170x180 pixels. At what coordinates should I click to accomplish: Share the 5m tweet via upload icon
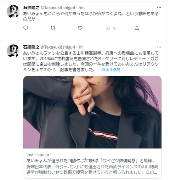[x=137, y=28]
